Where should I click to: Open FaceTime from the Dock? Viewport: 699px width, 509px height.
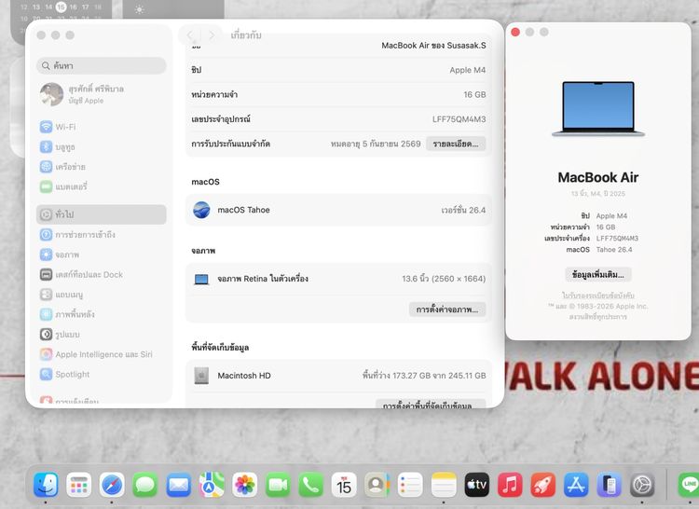point(278,485)
